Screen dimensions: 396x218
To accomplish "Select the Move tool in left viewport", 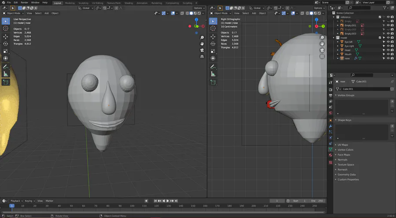I will (x=6, y=37).
